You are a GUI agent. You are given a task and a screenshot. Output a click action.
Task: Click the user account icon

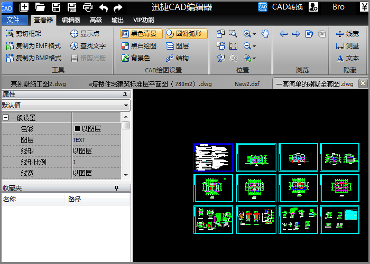313,7
